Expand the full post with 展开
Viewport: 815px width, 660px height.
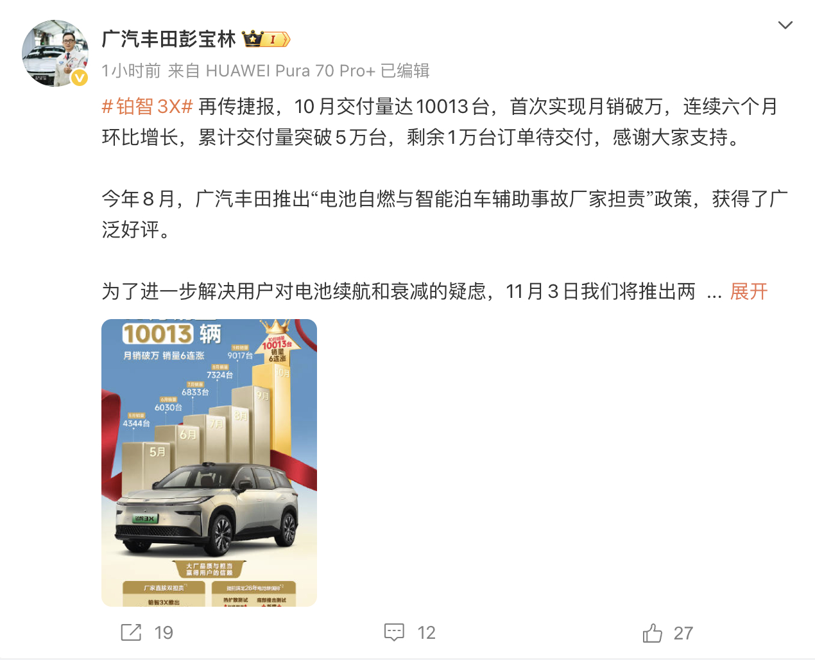pyautogui.click(x=749, y=291)
